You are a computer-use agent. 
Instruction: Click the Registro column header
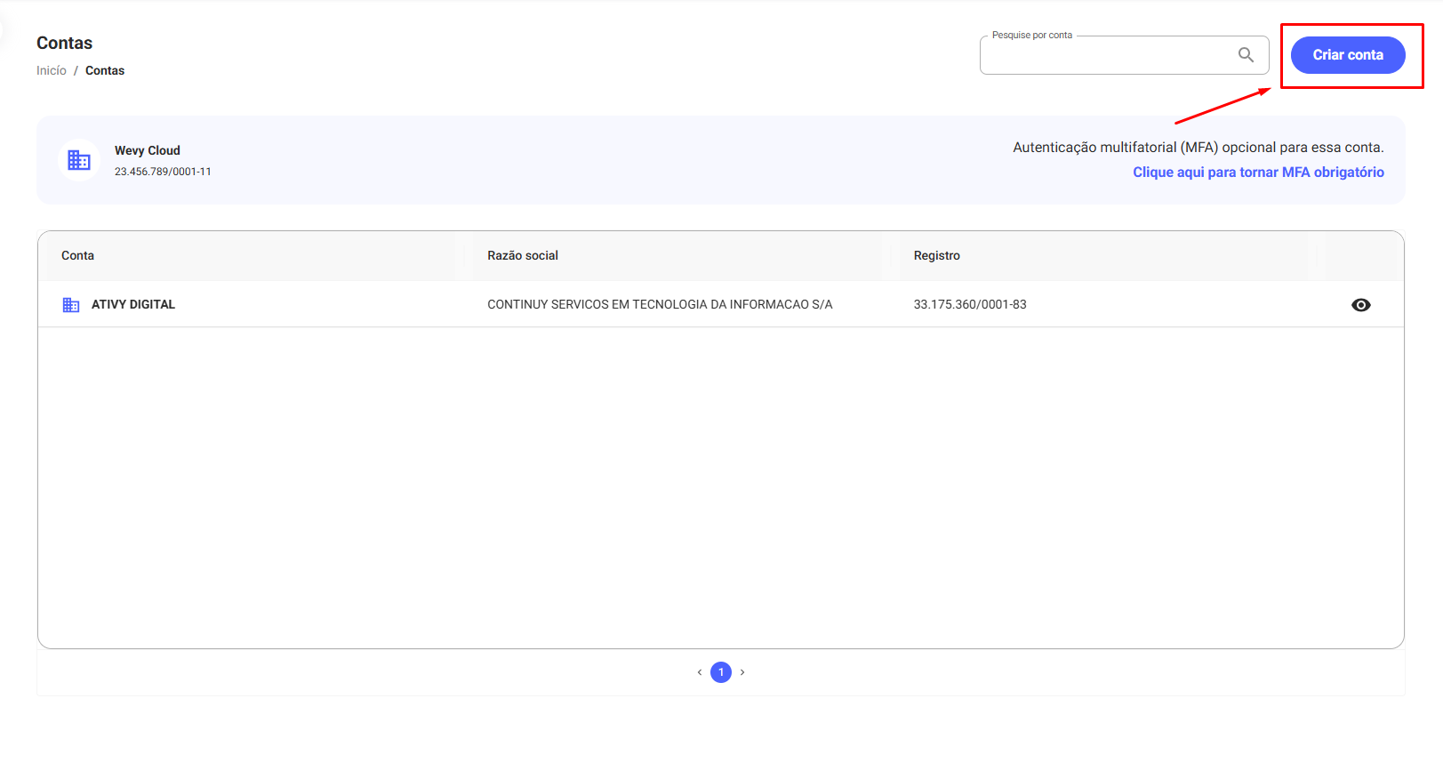[x=937, y=255]
